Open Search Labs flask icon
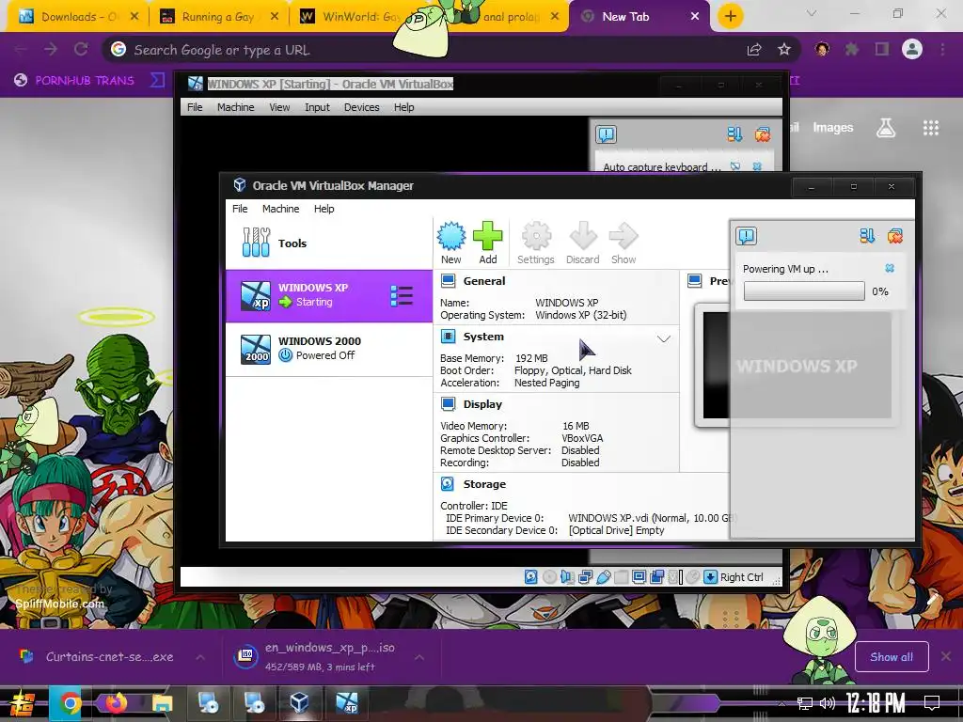The width and height of the screenshot is (963, 722). pos(886,128)
